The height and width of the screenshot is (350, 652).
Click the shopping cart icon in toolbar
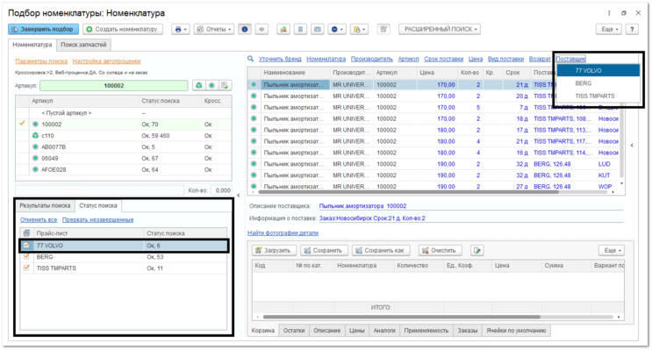tap(383, 29)
